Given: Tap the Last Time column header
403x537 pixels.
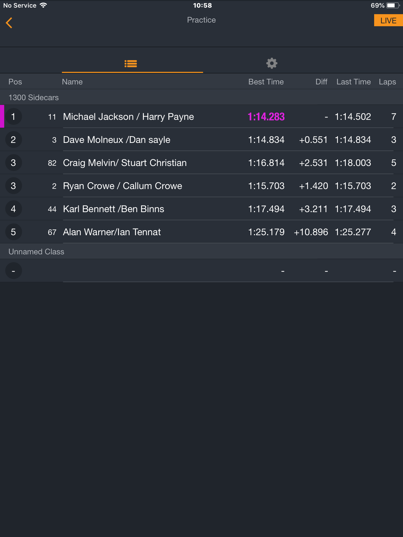Looking at the screenshot, I should point(353,82).
